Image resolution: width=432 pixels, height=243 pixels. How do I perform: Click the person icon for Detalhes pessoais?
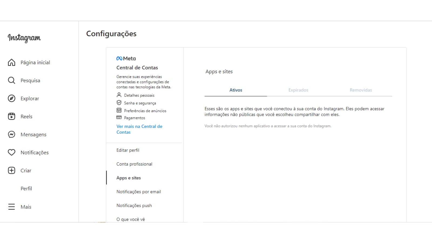(x=119, y=95)
